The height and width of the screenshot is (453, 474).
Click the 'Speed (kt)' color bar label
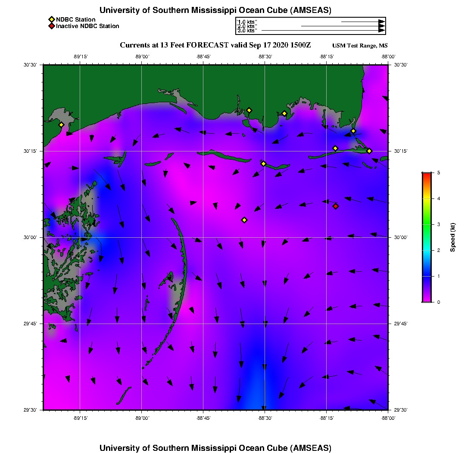click(452, 237)
